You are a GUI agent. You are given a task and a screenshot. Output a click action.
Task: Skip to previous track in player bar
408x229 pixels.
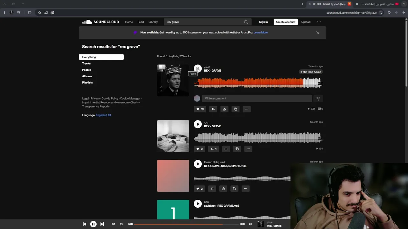[84, 224]
